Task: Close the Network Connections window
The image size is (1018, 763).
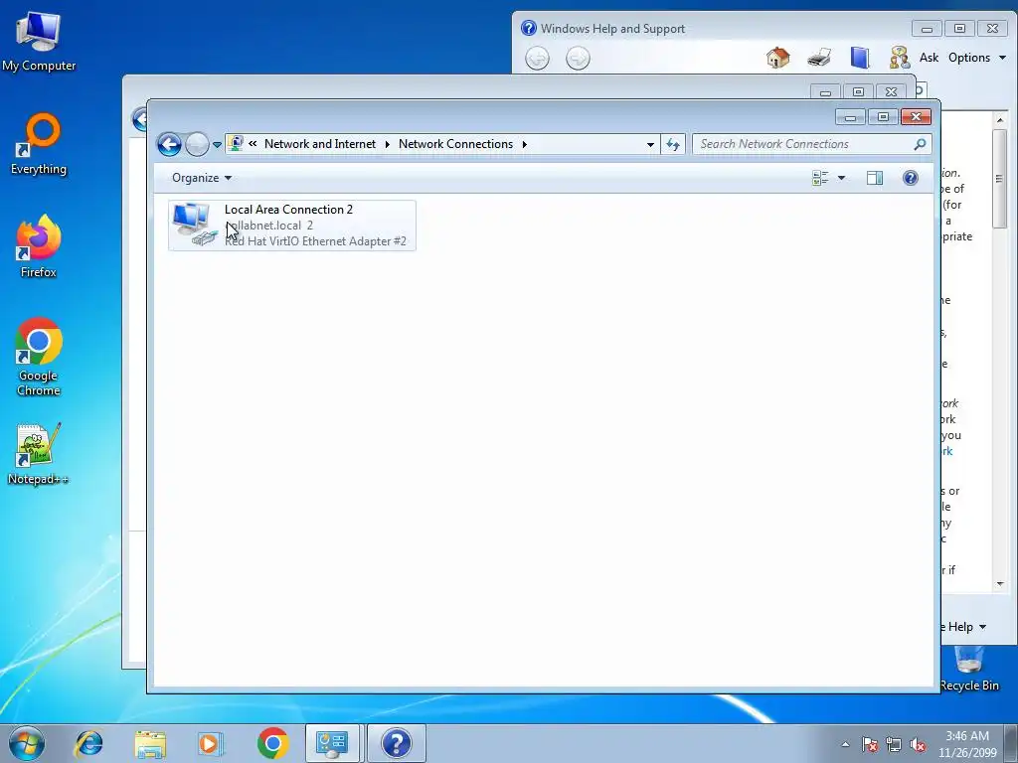Action: tap(916, 117)
